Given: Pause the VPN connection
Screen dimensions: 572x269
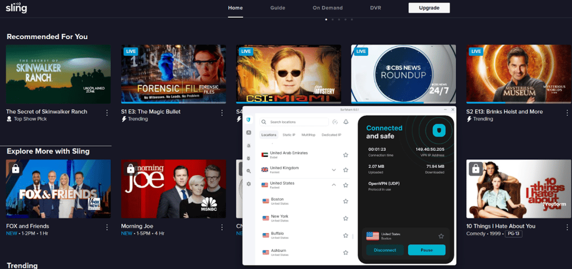Looking at the screenshot, I should (x=426, y=250).
